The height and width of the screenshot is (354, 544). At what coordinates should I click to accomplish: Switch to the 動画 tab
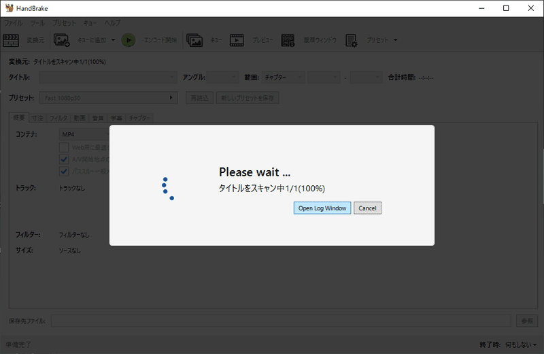[x=80, y=118]
